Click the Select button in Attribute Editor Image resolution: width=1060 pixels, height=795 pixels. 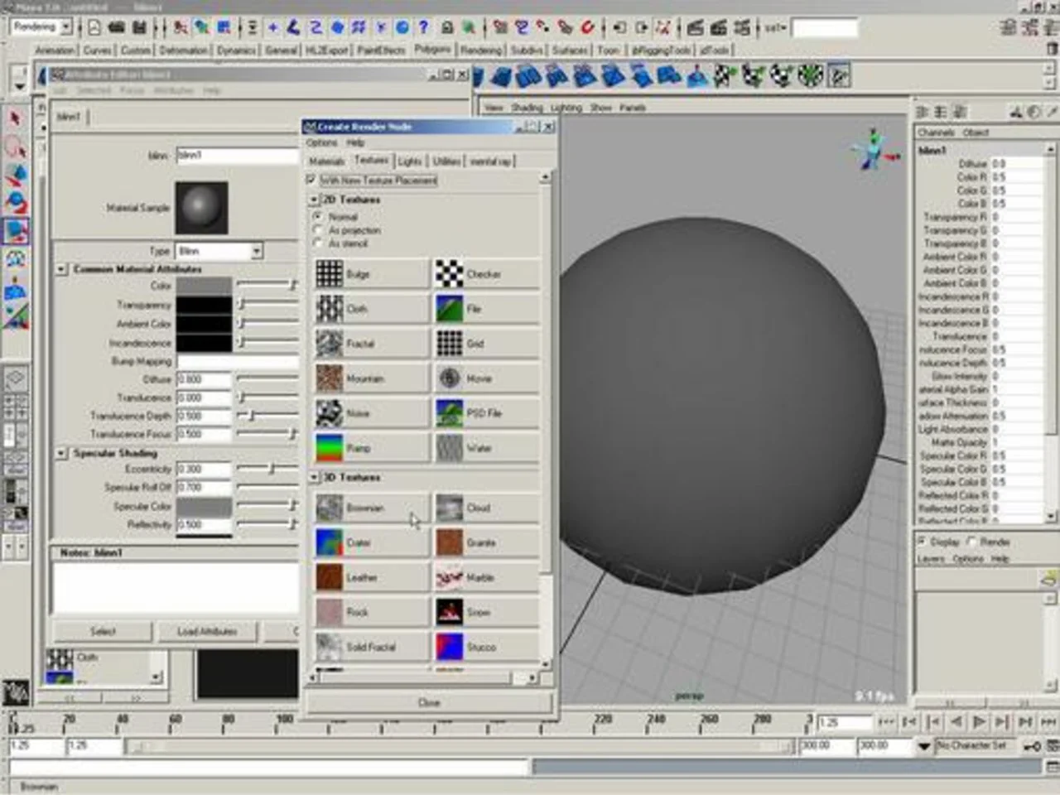point(104,631)
